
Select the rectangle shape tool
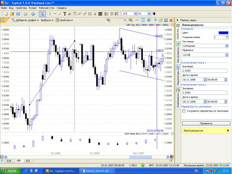click(90, 14)
